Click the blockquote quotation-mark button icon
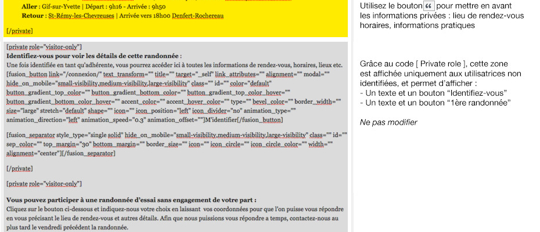The image size is (540, 232). click(x=429, y=6)
